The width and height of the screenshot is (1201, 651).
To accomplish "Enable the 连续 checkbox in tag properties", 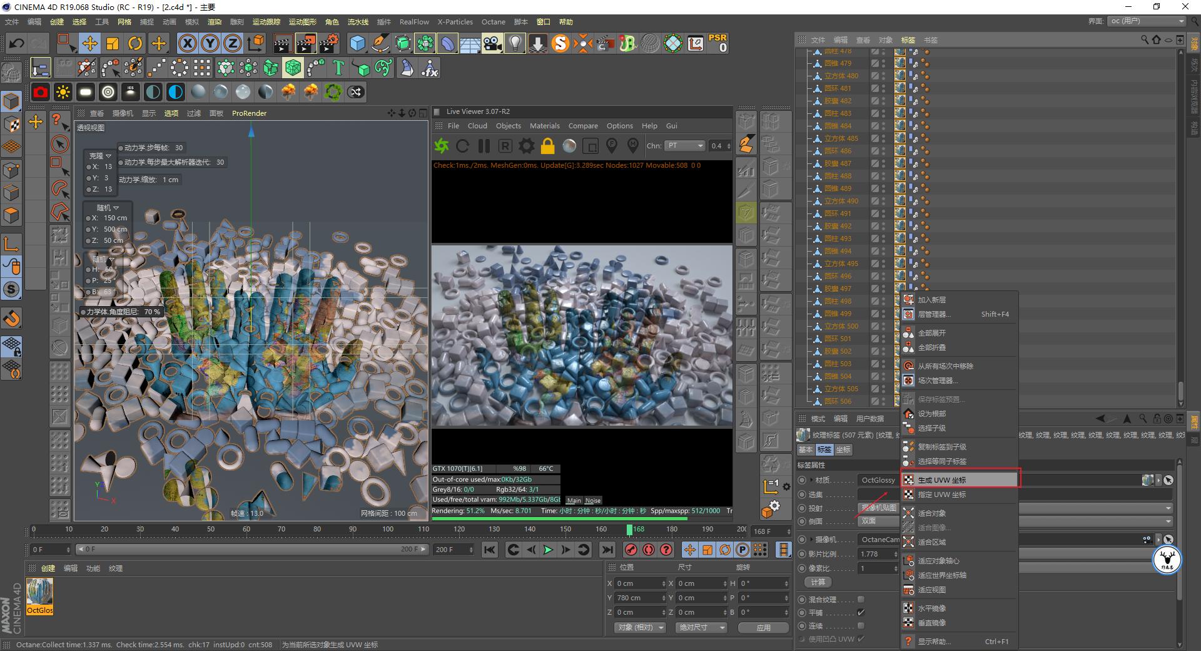I will coord(861,626).
